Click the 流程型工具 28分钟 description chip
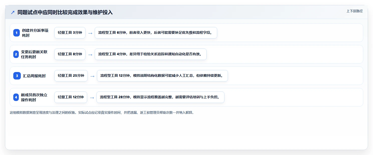Image resolution: width=373 pixels, height=155 pixels. tap(160, 97)
